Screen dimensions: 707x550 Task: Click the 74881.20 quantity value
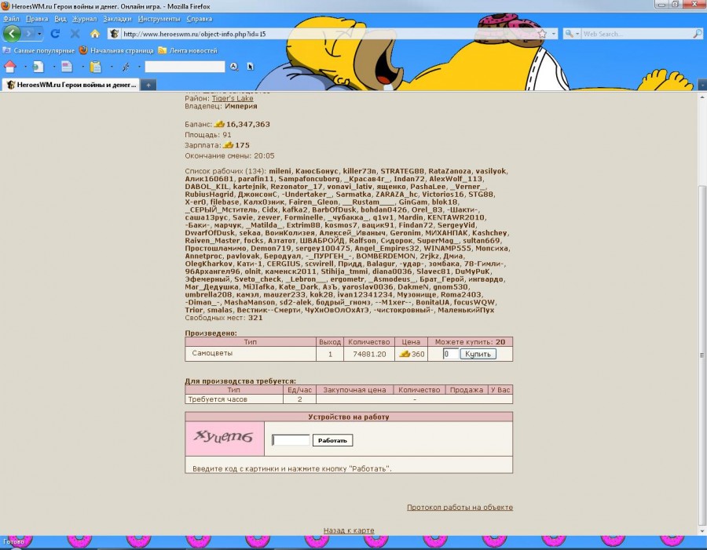click(x=369, y=354)
